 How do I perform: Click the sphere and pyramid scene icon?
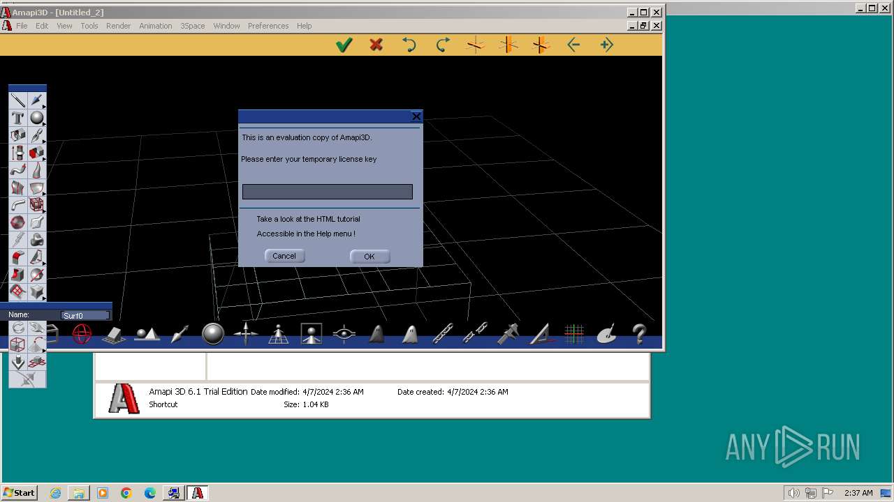click(x=147, y=334)
